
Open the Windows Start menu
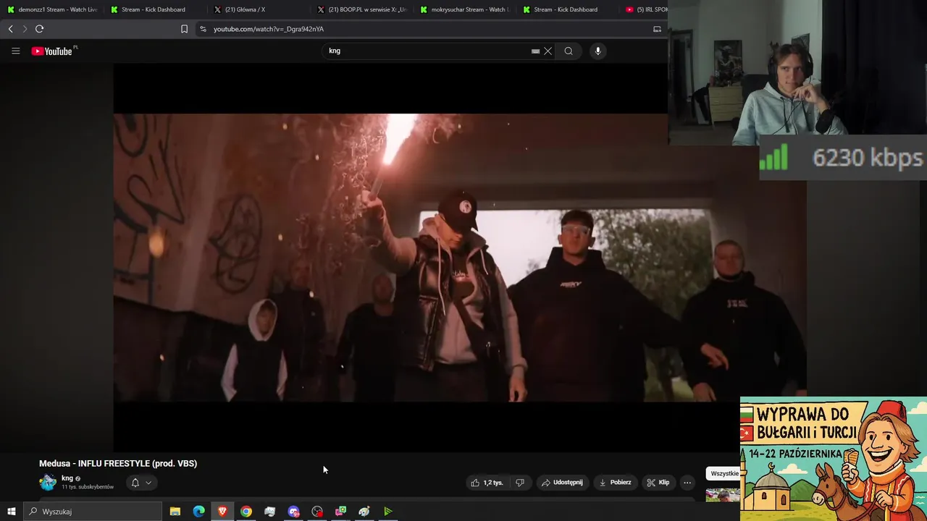tap(11, 512)
